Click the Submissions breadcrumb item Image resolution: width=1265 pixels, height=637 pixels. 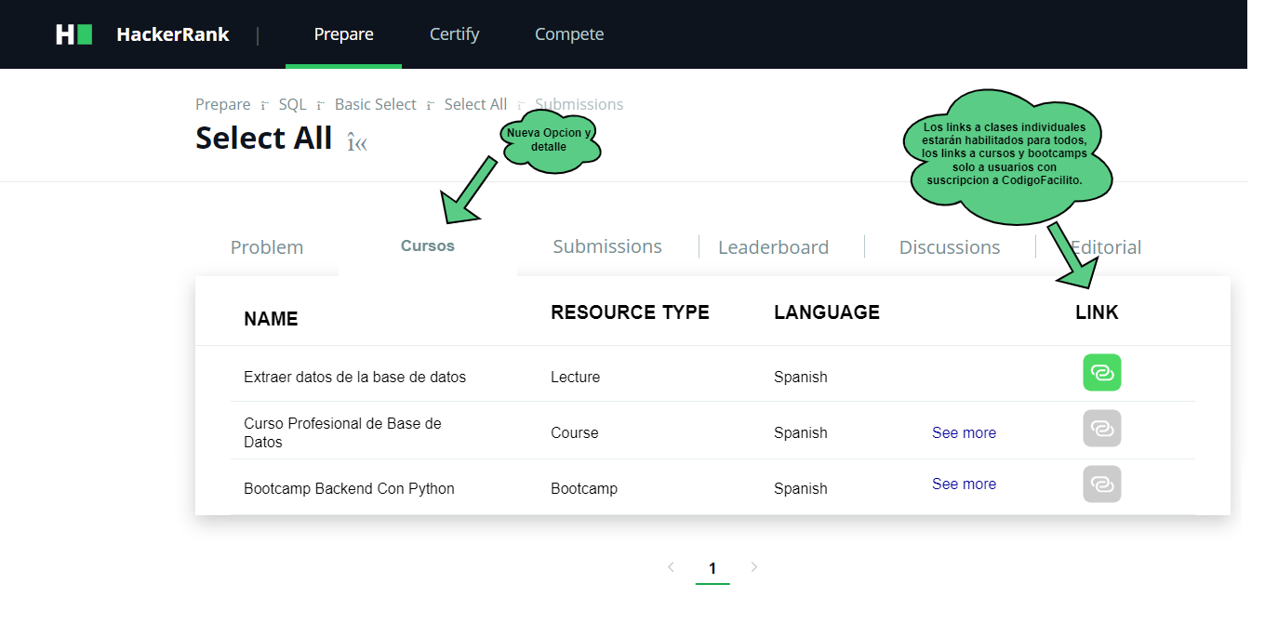[x=579, y=104]
